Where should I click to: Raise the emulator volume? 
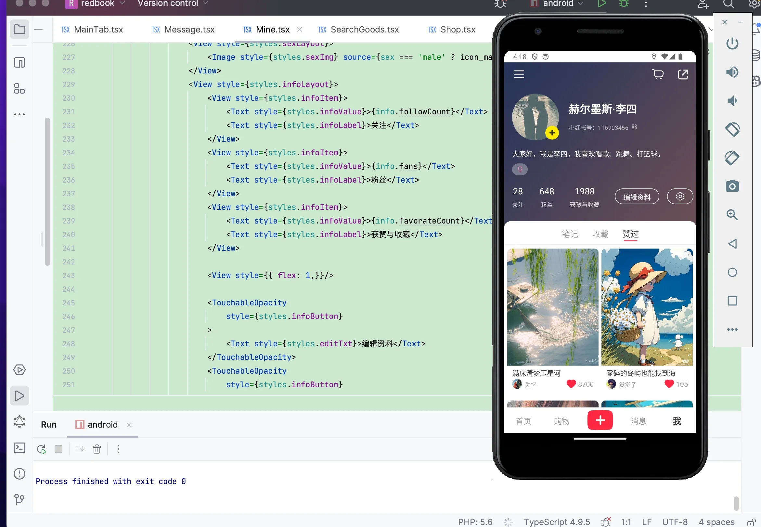click(732, 72)
